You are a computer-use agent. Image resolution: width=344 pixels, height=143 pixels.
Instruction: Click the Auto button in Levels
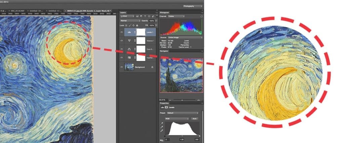(x=194, y=119)
